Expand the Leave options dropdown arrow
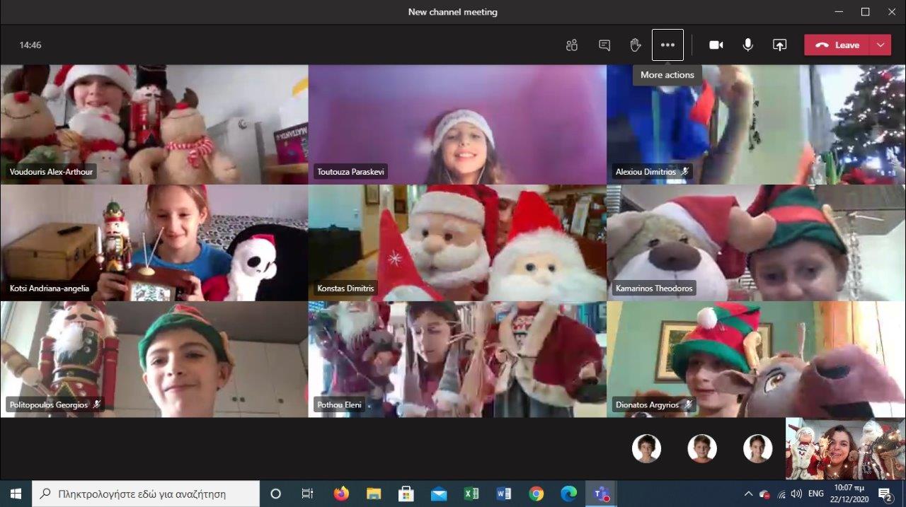The width and height of the screenshot is (906, 507). tap(881, 45)
